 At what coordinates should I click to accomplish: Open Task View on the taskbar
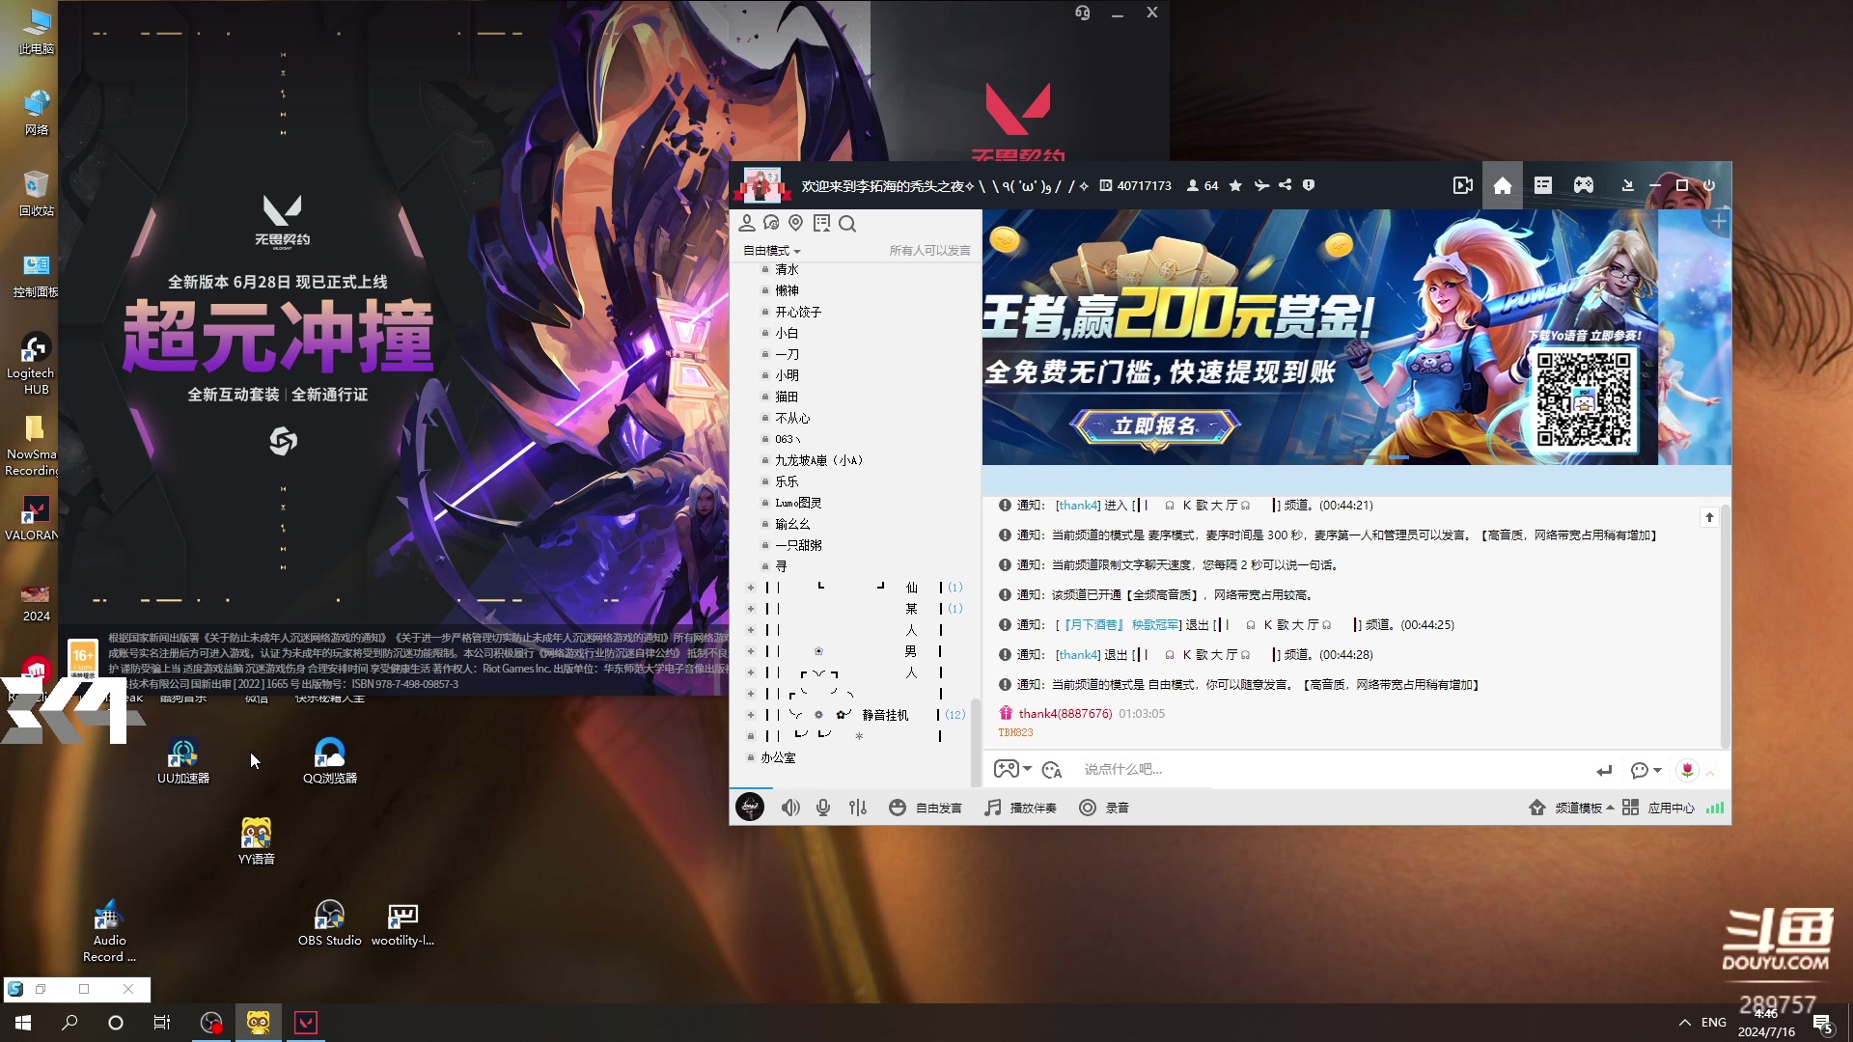[x=162, y=1023]
